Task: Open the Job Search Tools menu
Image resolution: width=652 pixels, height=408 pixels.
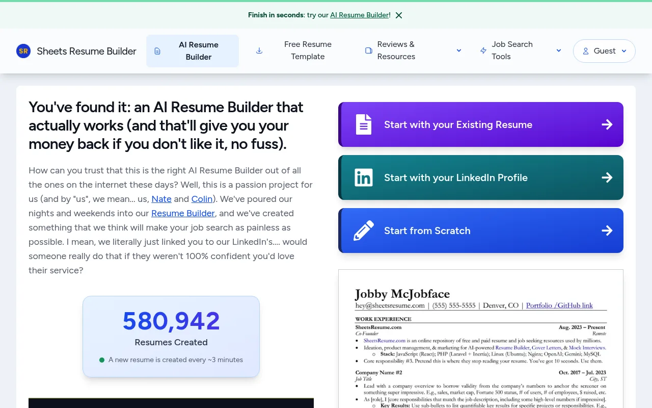Action: coord(521,50)
